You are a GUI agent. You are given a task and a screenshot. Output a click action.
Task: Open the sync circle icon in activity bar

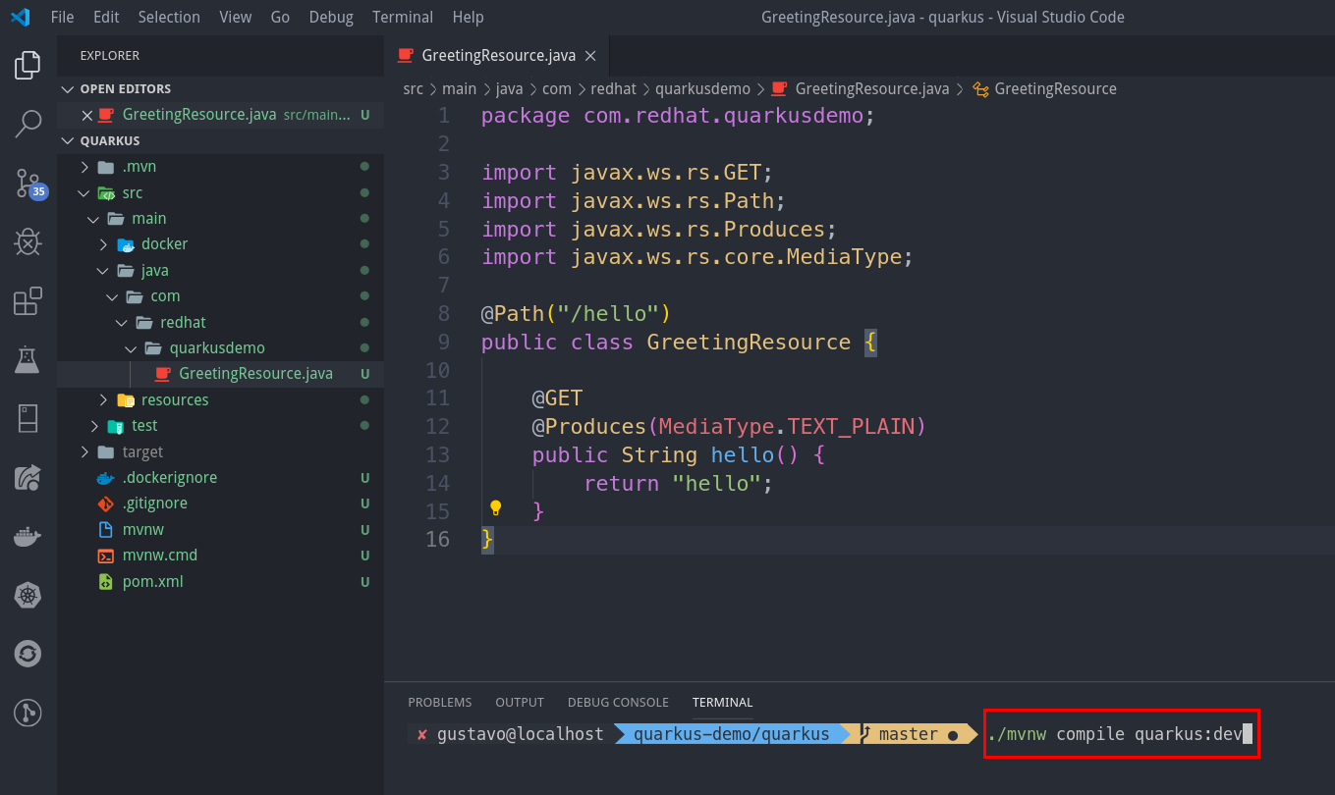(x=28, y=654)
